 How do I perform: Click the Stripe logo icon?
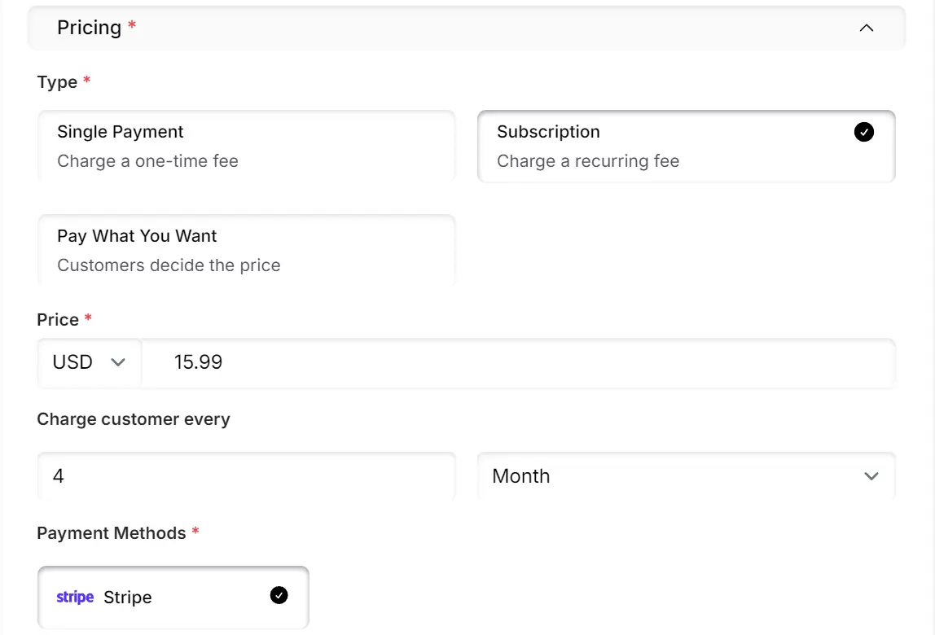pos(74,597)
